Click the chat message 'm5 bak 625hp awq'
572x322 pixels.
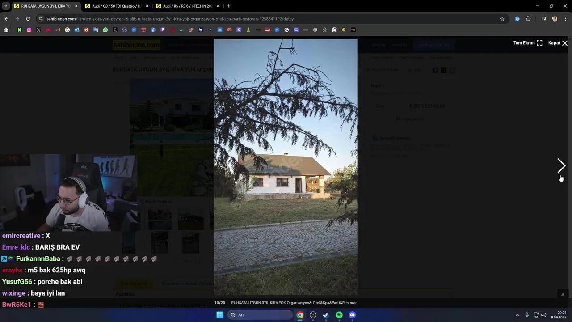coord(56,270)
